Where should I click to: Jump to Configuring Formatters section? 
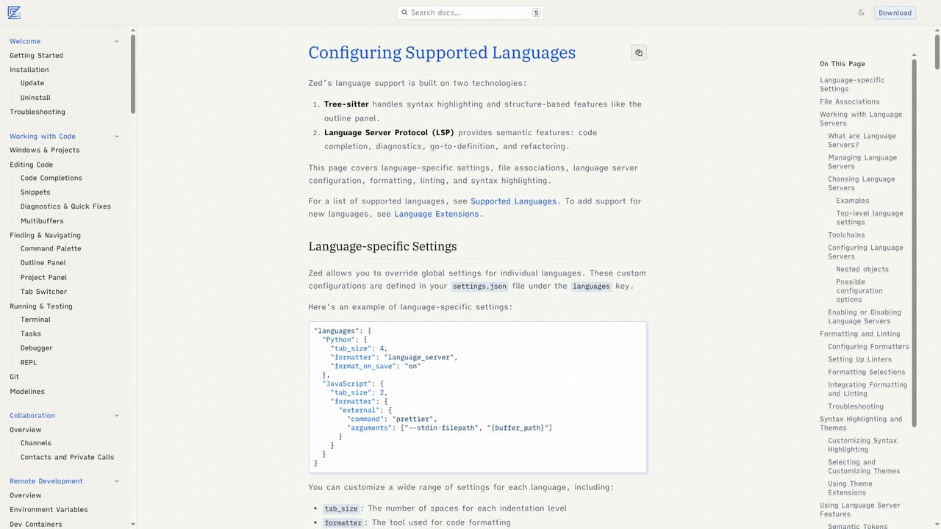[x=868, y=347]
